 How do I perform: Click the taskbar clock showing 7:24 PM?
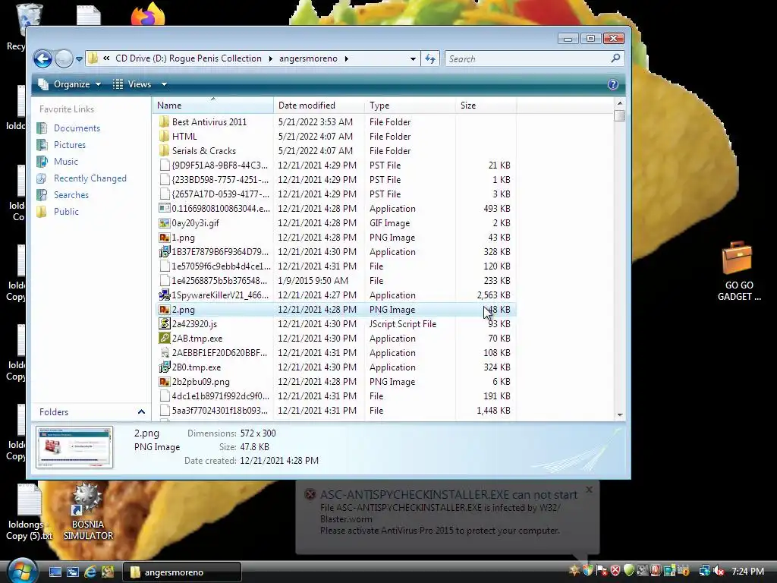pyautogui.click(x=747, y=571)
